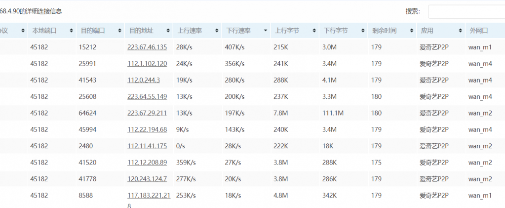Image resolution: width=505 pixels, height=208 pixels.
Task: Select destination port cell 25991
Action: click(x=87, y=64)
